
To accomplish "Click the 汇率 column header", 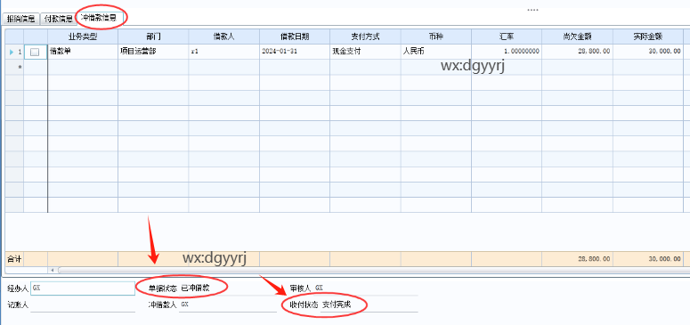I will pos(507,37).
